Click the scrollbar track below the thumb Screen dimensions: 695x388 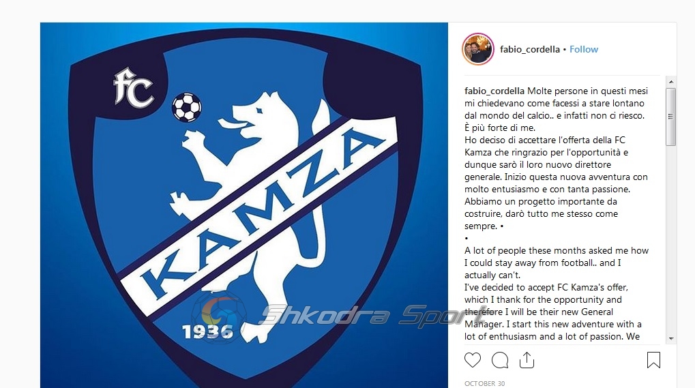click(x=671, y=239)
